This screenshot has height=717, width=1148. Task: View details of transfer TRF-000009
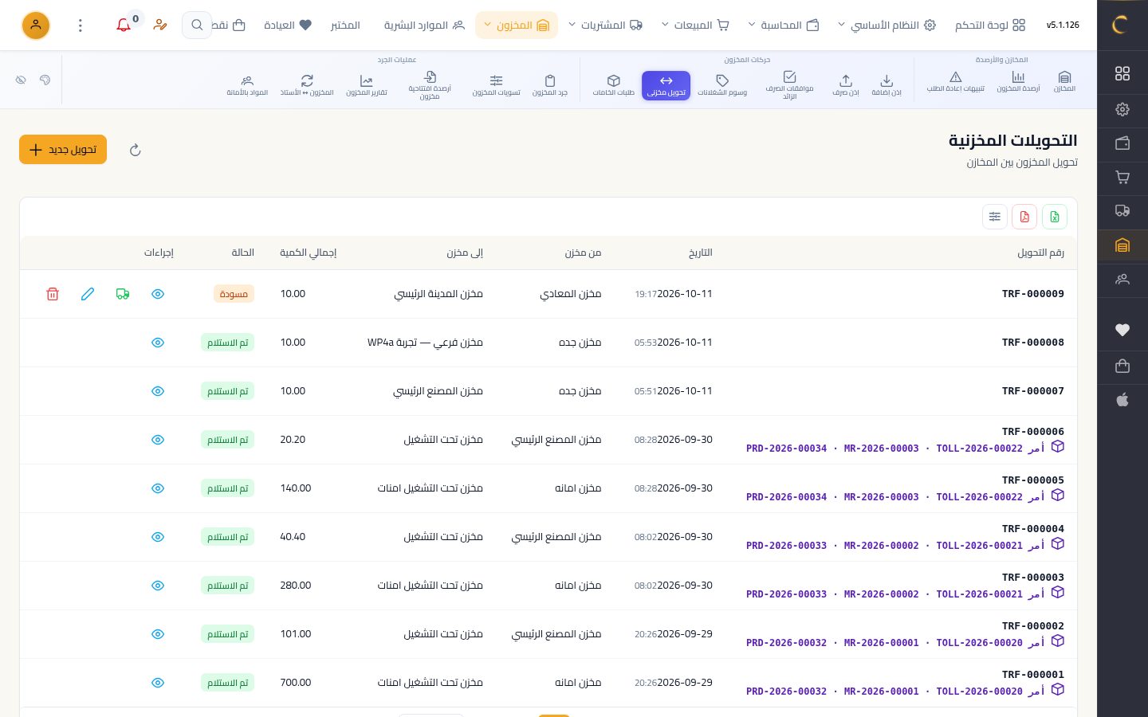click(x=158, y=294)
